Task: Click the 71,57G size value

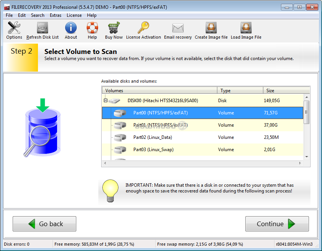Action: [271, 113]
